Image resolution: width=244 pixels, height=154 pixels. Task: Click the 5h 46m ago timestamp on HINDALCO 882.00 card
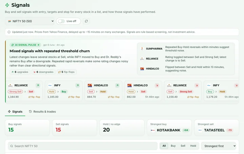coord(152,97)
